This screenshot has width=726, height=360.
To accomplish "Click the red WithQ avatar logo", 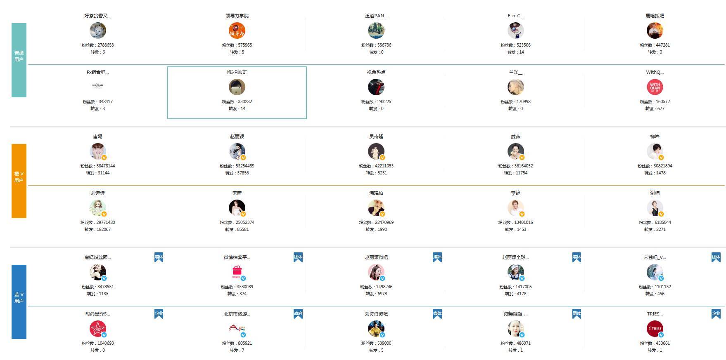I will (655, 87).
